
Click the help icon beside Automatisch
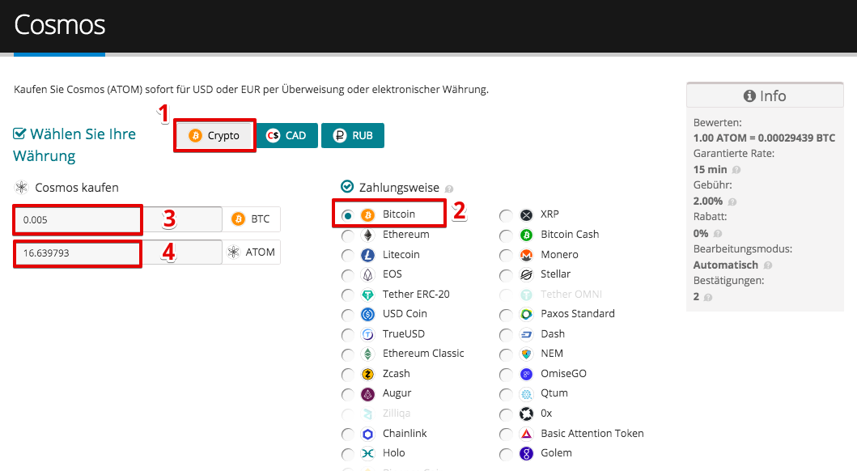[x=768, y=265]
